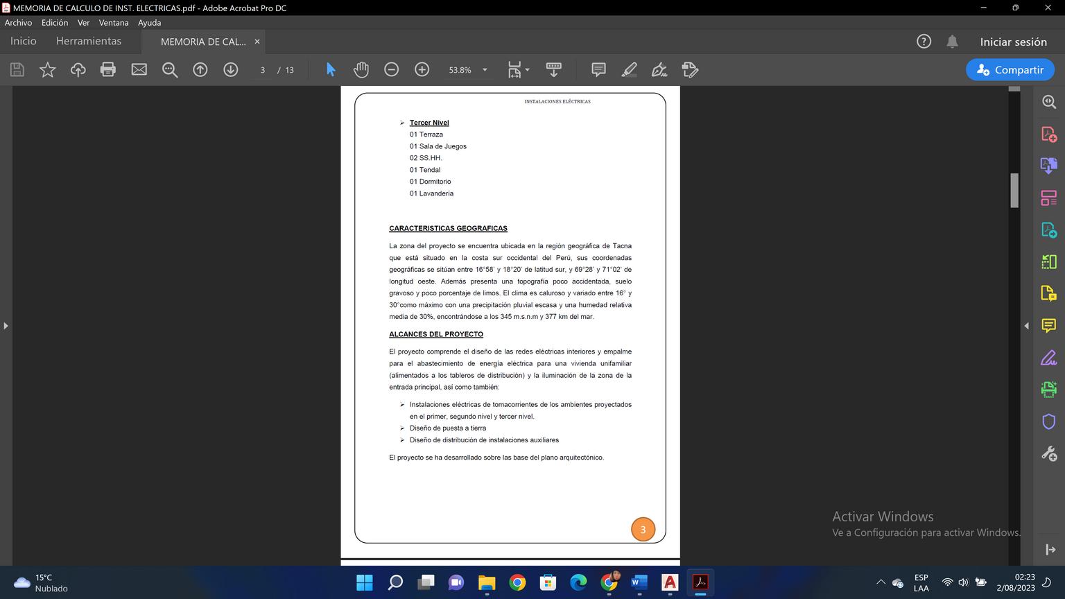Image resolution: width=1065 pixels, height=599 pixels.
Task: Open ESP LAA language switcher
Action: pyautogui.click(x=921, y=582)
